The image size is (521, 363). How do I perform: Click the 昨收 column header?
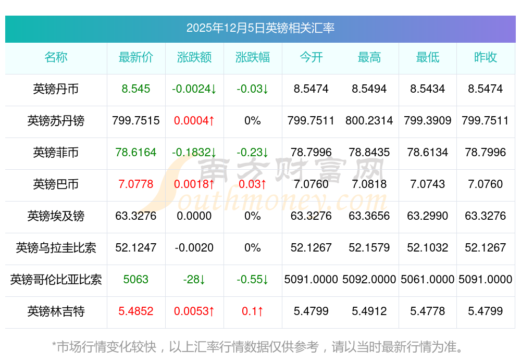(486, 57)
